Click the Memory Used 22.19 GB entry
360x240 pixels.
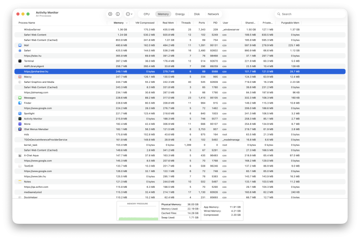pos(180,209)
